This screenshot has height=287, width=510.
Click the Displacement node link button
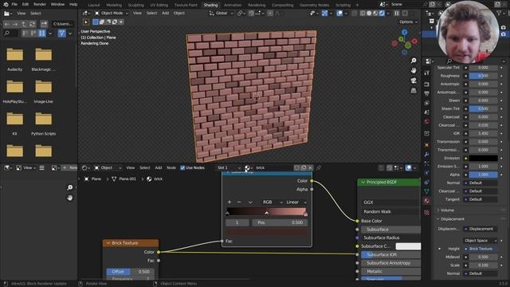coord(481,229)
